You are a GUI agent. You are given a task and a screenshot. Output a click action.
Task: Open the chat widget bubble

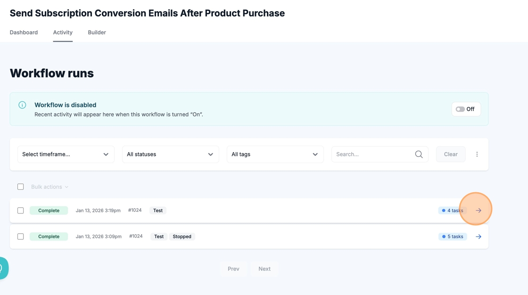3,268
